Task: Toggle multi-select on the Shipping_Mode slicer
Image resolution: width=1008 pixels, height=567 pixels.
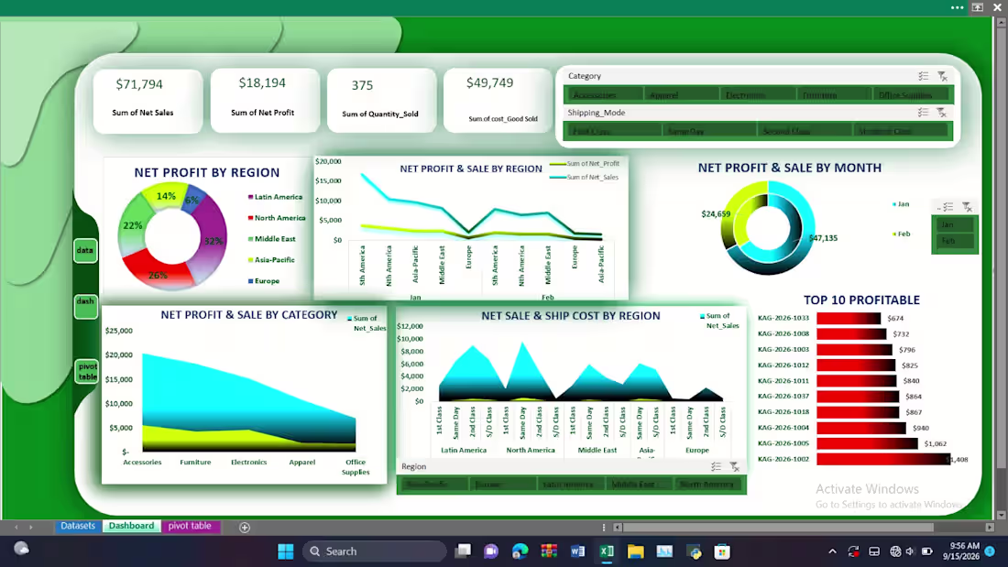Action: (923, 113)
